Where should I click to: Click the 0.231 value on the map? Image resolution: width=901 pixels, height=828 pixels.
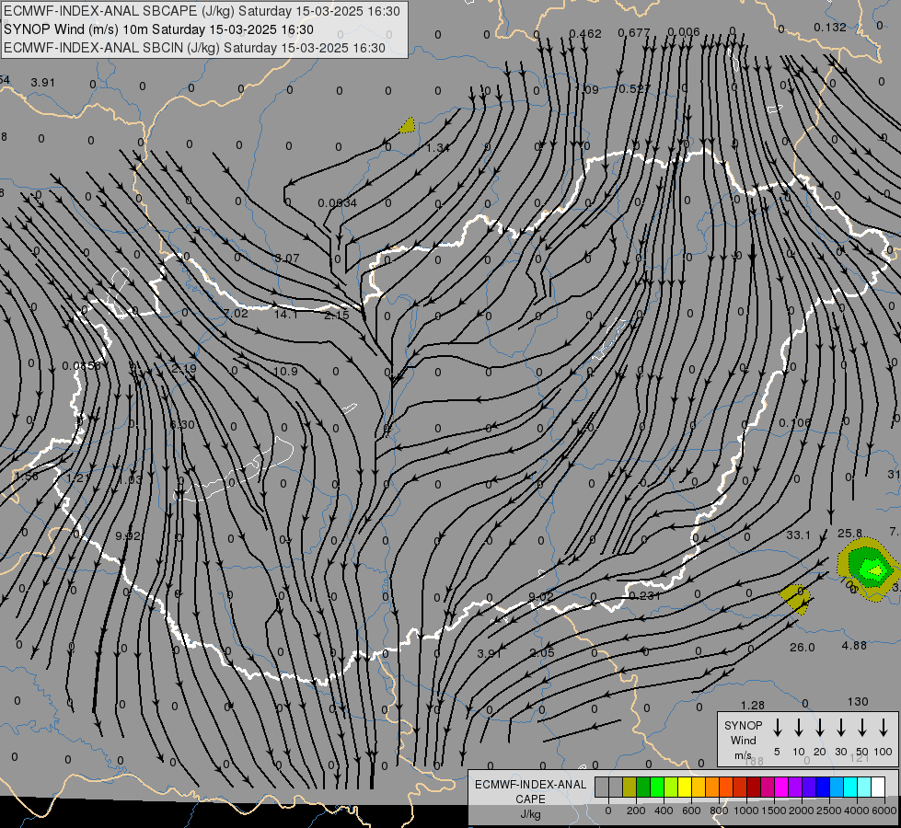click(645, 596)
